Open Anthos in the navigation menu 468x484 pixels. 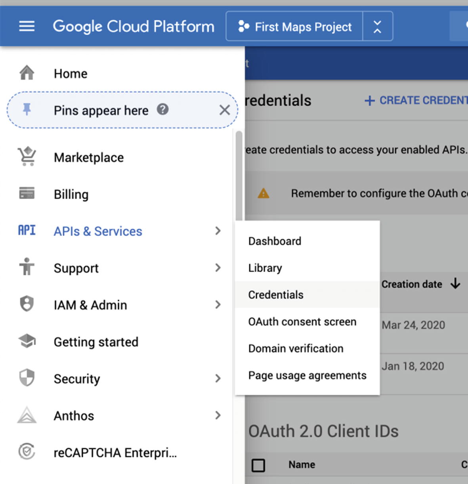(x=74, y=416)
